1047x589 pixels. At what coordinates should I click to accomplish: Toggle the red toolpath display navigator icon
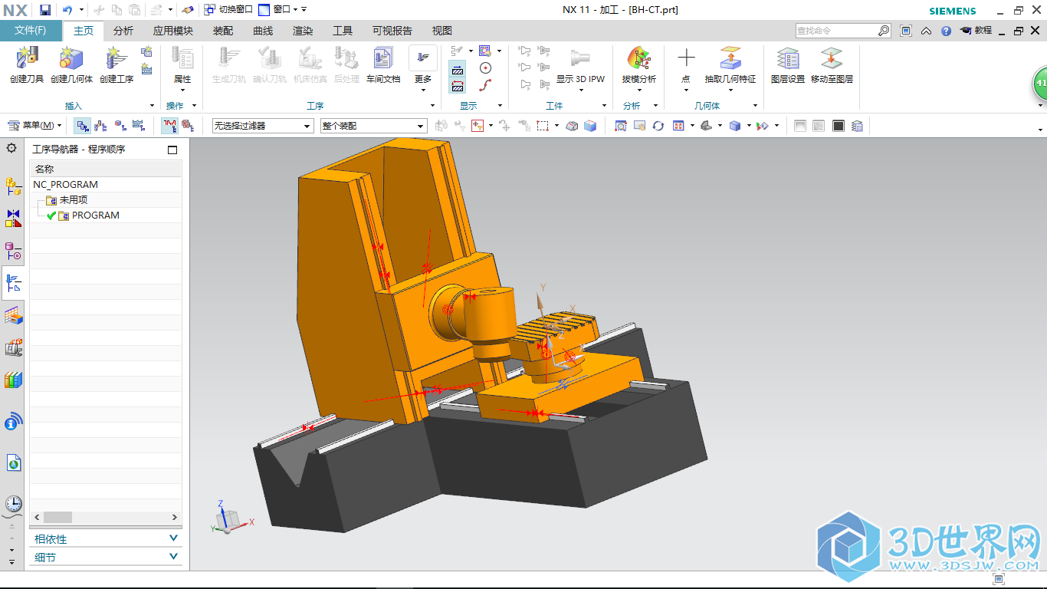click(x=169, y=126)
